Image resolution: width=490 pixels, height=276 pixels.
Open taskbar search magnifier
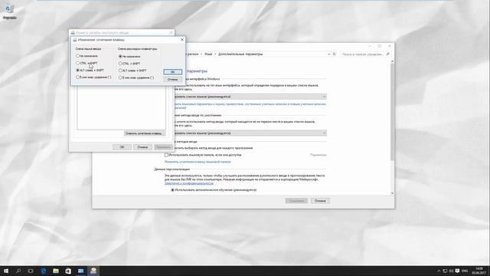click(x=18, y=271)
